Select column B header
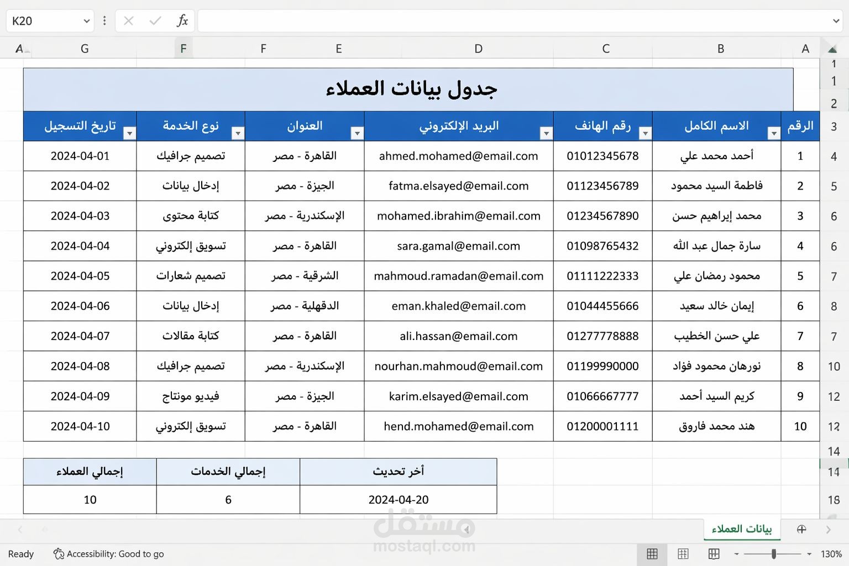The height and width of the screenshot is (566, 849). click(x=721, y=49)
